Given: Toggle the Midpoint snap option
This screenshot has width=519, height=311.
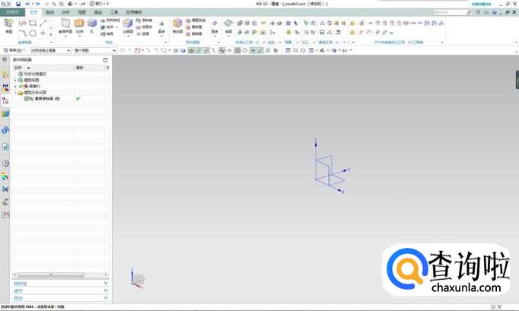Looking at the screenshot, I should pyautogui.click(x=206, y=51).
